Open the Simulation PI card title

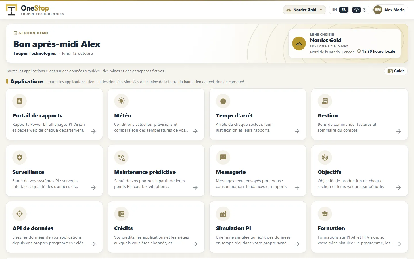tap(233, 228)
